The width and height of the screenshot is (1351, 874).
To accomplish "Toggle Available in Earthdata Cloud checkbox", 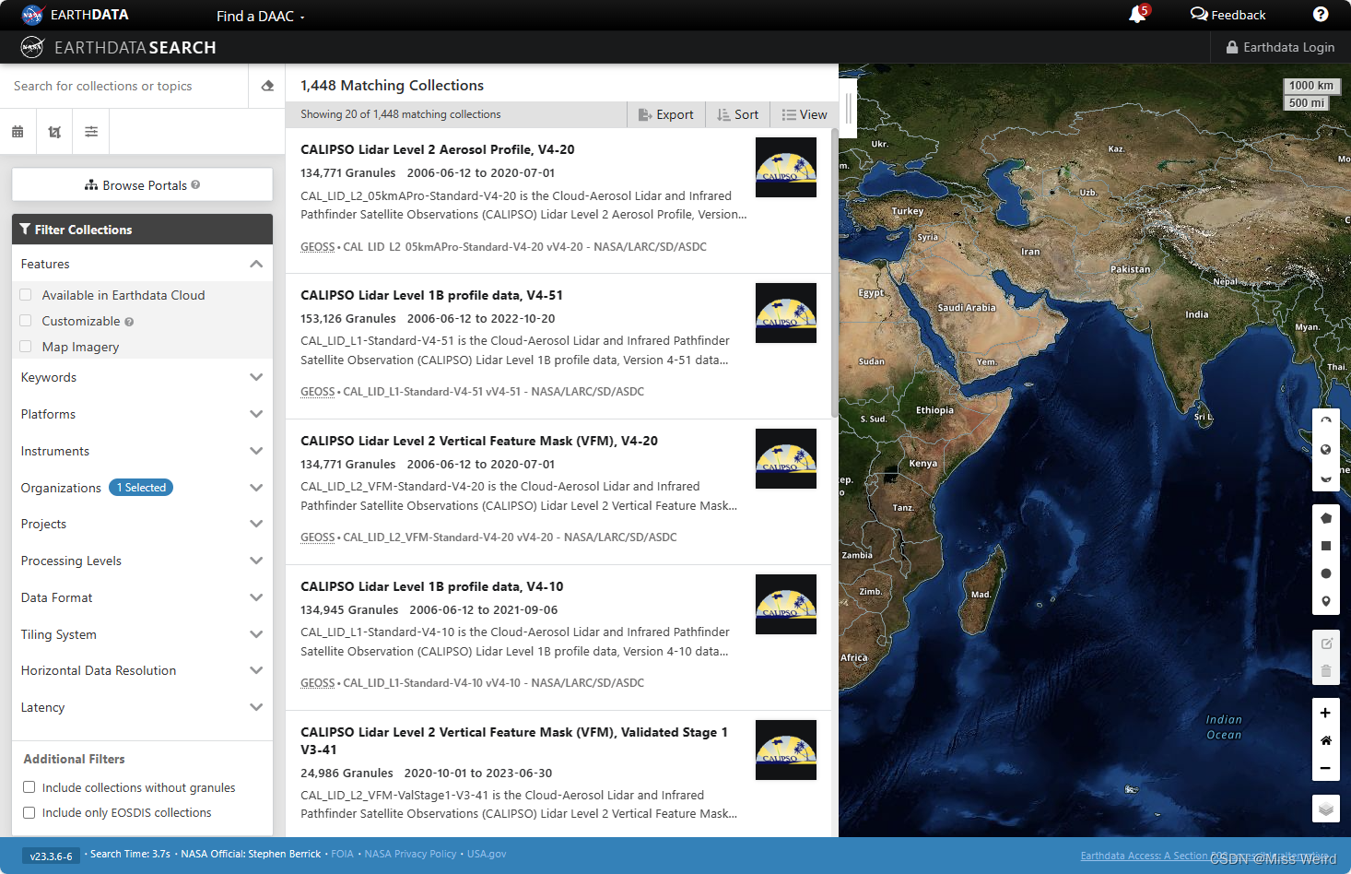I will [x=26, y=295].
